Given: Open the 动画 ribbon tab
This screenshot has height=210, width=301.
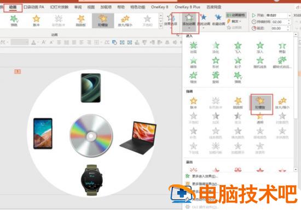Looking at the screenshot, I should (13, 7).
